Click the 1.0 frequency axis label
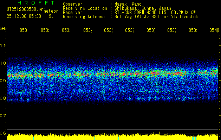This screenshot has height=140, width=221. [3, 63]
